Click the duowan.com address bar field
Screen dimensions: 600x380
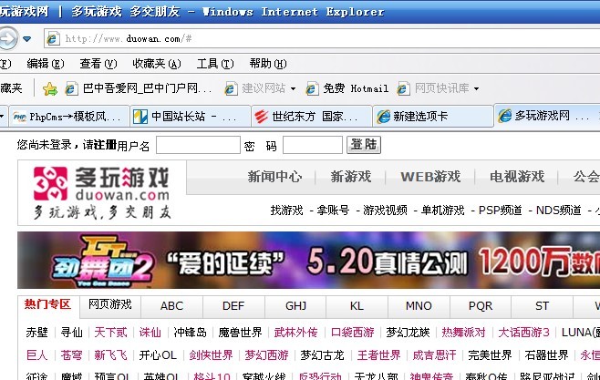click(x=322, y=38)
